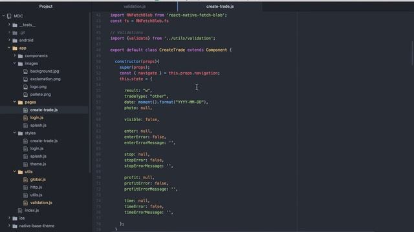The image size is (414, 232).
Task: Open global.js in utils folder
Action: tap(38, 179)
